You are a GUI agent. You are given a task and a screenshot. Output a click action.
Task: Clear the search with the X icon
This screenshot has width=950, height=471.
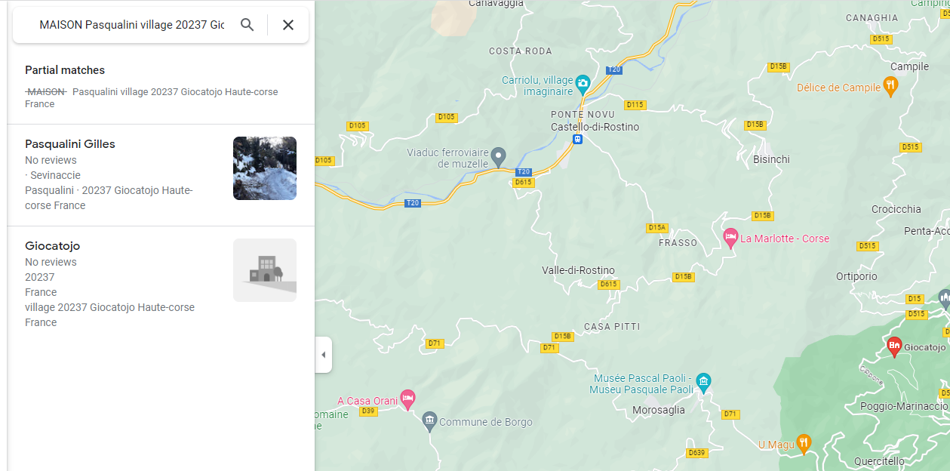click(287, 25)
